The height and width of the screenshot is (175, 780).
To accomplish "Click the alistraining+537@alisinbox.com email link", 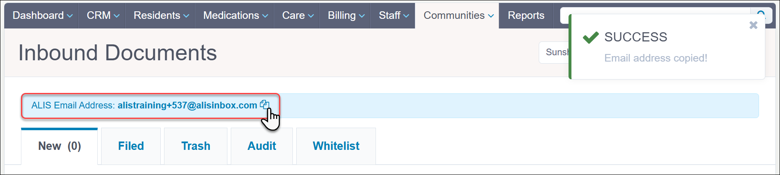I will (x=187, y=106).
